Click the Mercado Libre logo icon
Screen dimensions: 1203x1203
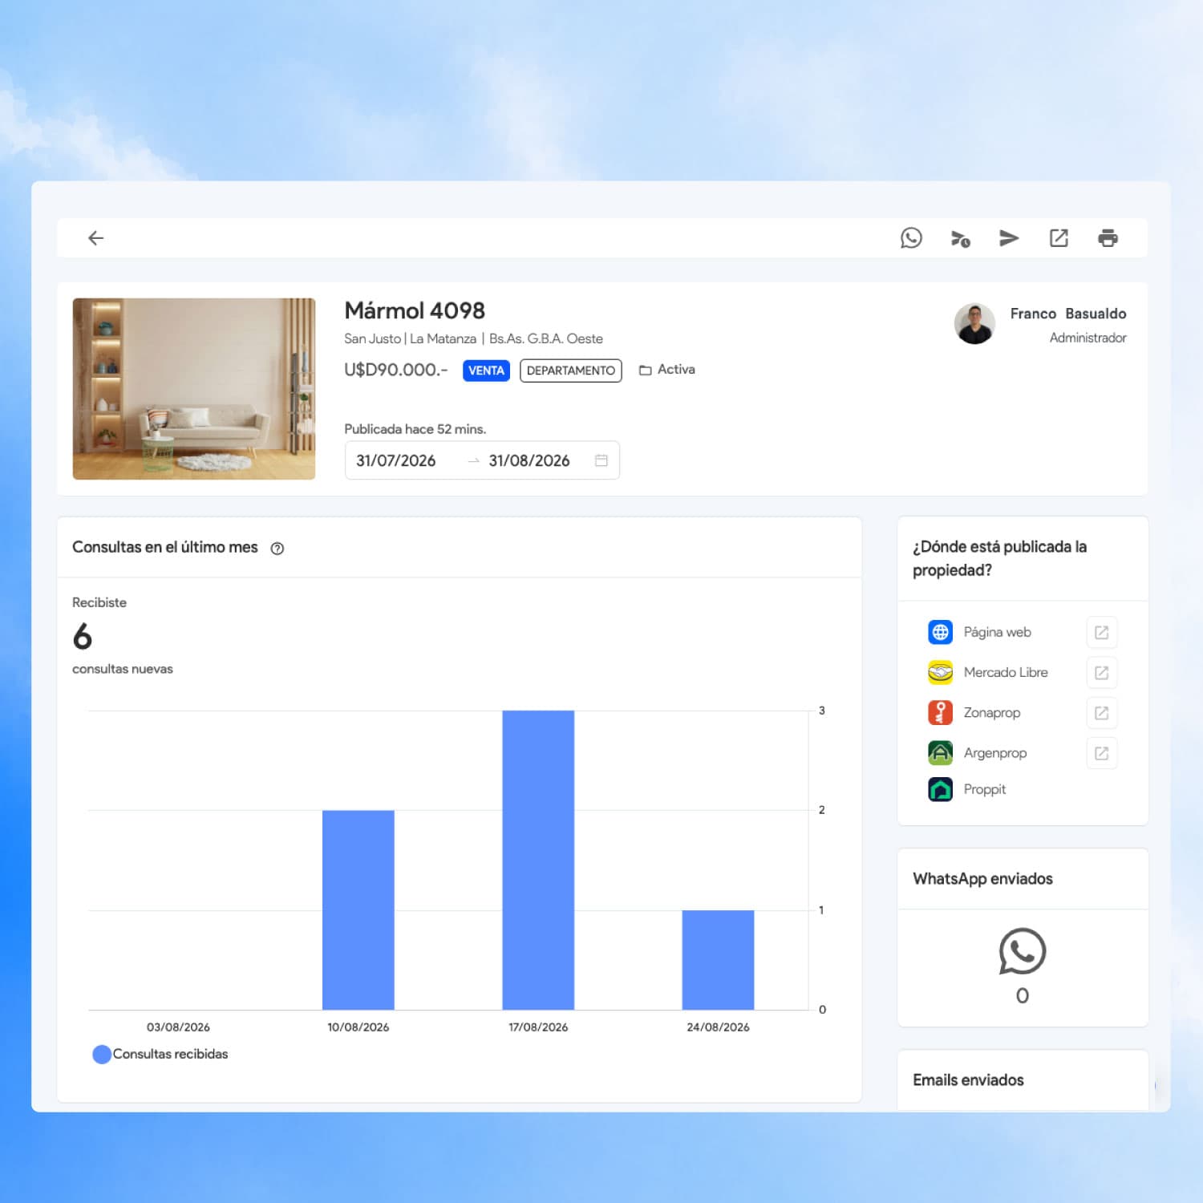(x=940, y=672)
